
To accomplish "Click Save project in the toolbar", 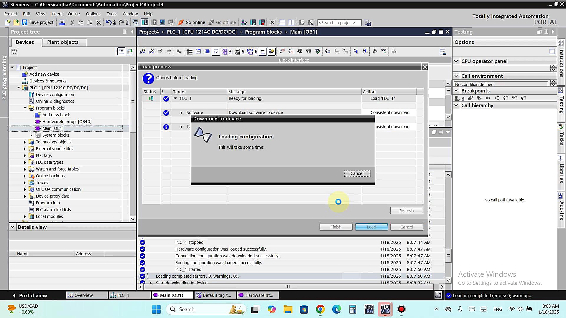I will pos(38,22).
